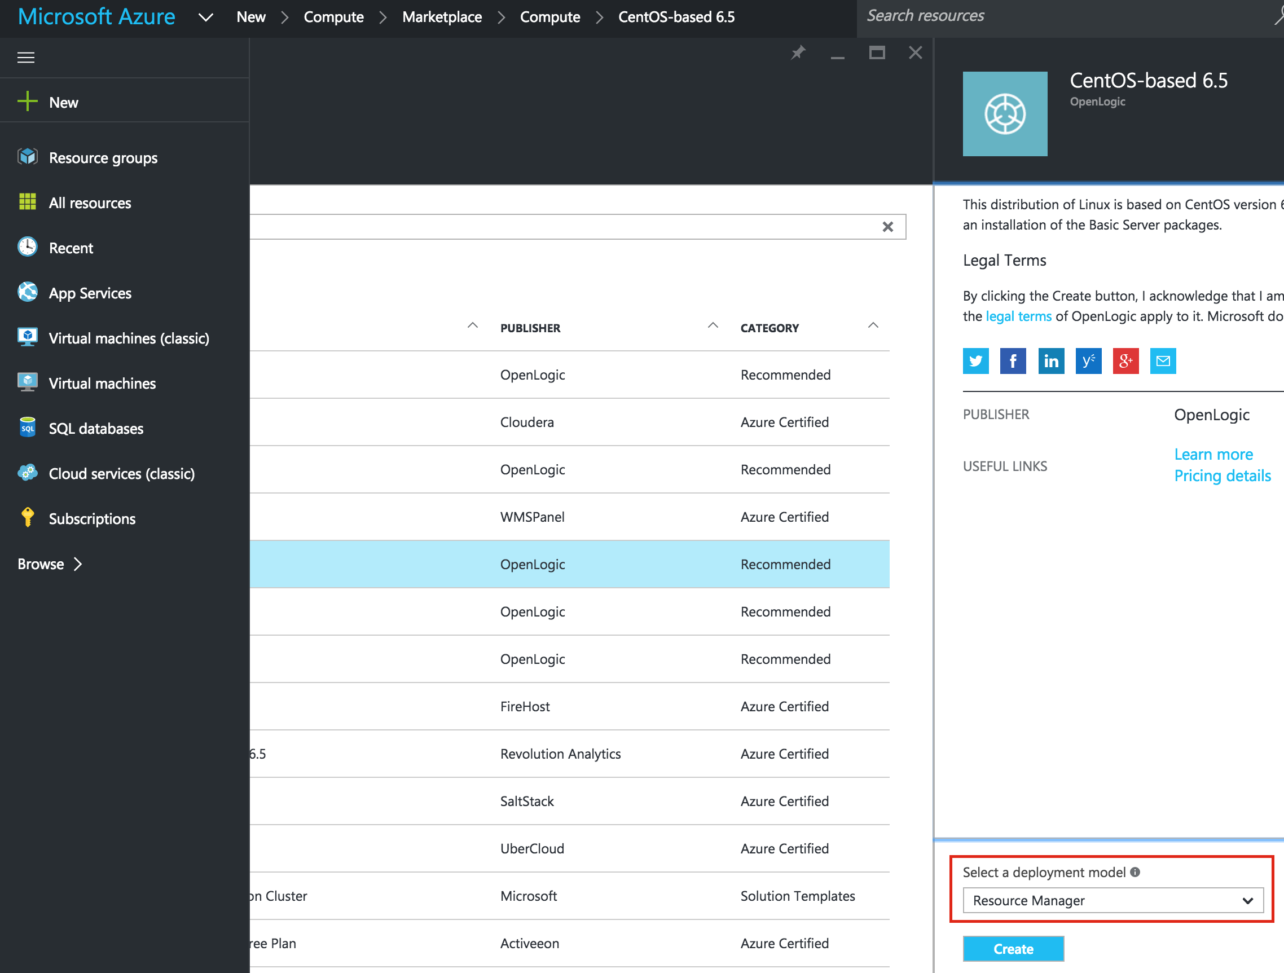The height and width of the screenshot is (973, 1284).
Task: Open the legal terms link
Action: (x=1019, y=316)
